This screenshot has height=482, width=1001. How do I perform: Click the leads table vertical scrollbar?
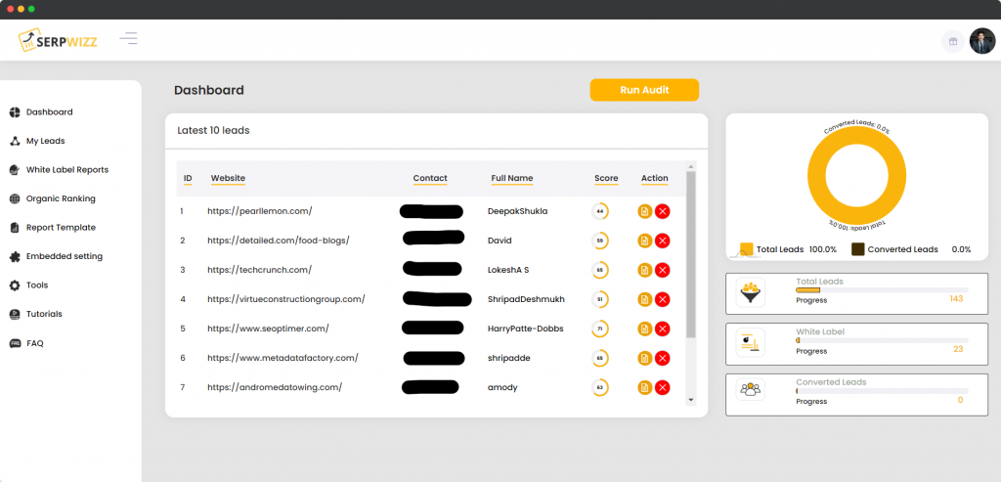(691, 254)
